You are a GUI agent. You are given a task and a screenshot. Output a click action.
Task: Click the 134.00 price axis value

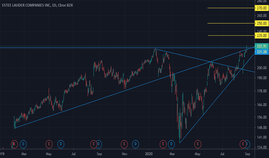(261, 147)
